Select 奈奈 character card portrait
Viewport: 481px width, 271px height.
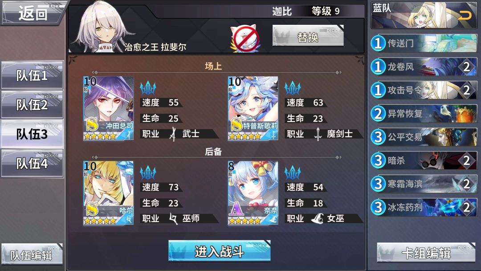point(253,193)
